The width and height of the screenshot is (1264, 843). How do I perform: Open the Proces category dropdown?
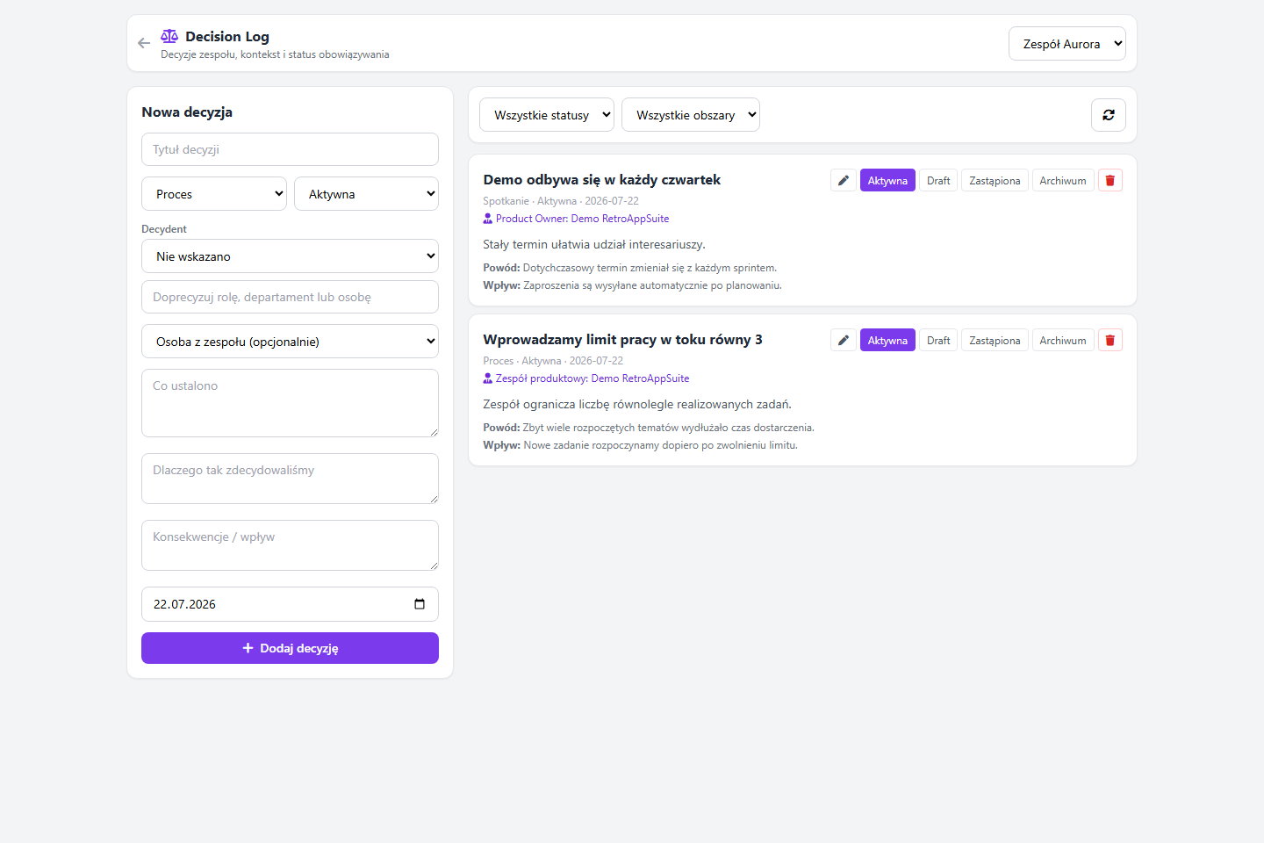[x=214, y=194]
